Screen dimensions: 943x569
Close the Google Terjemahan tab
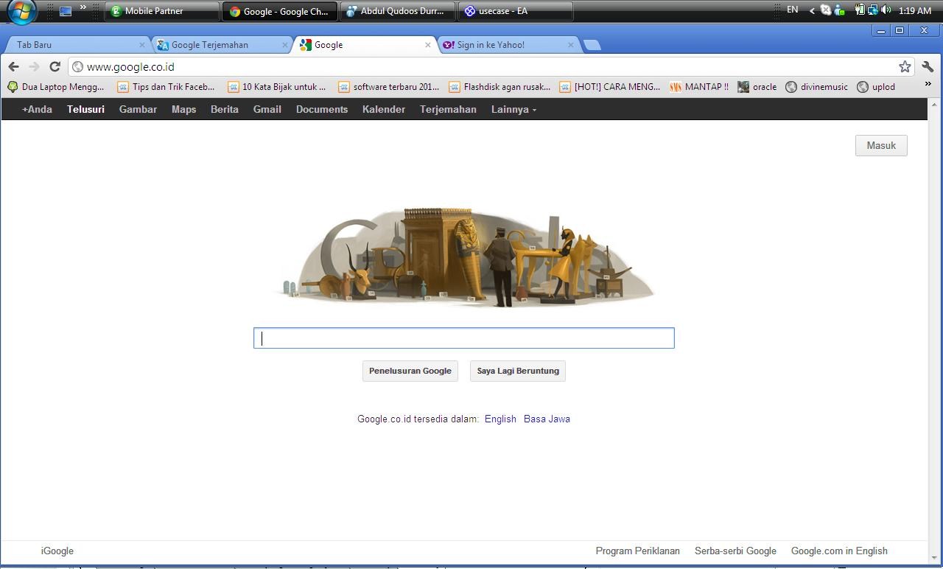(285, 45)
